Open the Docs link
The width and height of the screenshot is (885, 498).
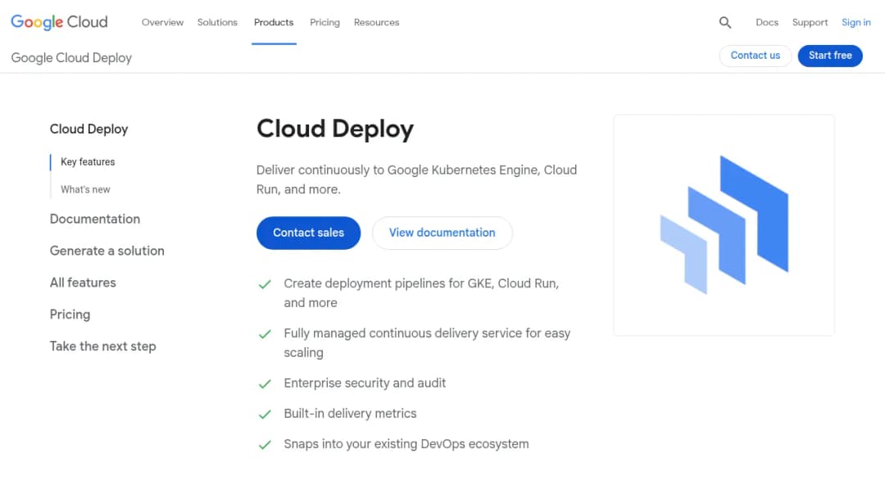(x=767, y=23)
